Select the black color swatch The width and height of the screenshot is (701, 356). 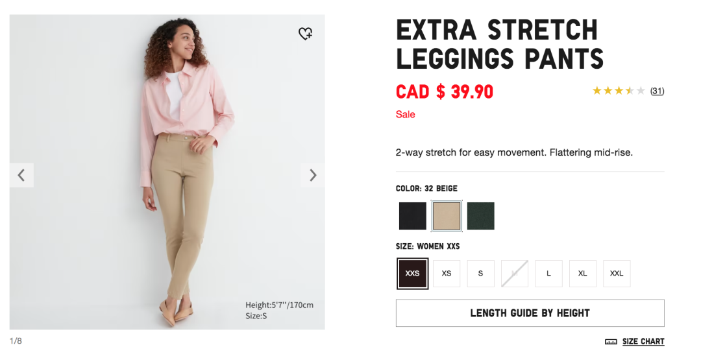coord(413,216)
